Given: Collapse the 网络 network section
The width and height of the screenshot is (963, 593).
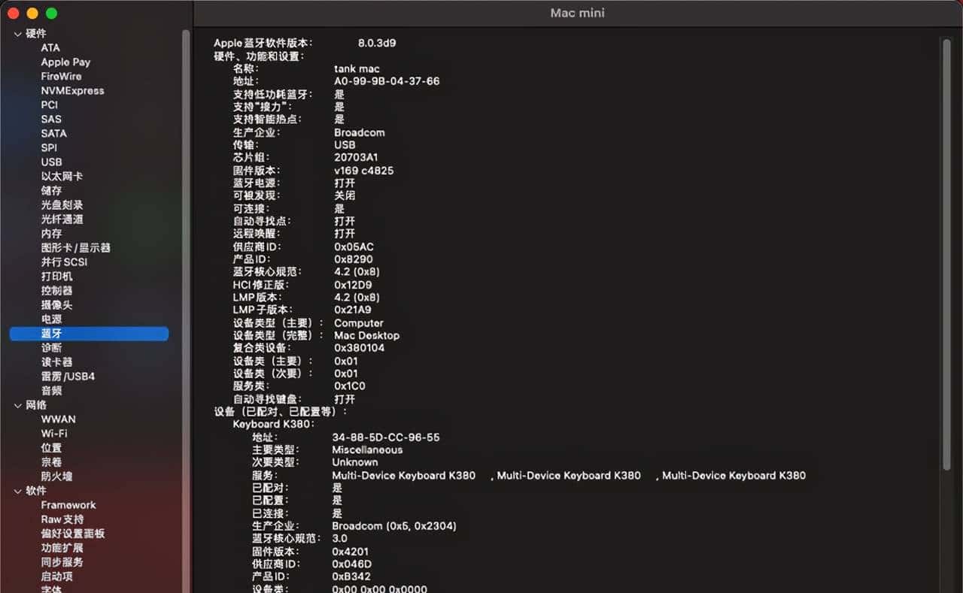Looking at the screenshot, I should click(18, 405).
